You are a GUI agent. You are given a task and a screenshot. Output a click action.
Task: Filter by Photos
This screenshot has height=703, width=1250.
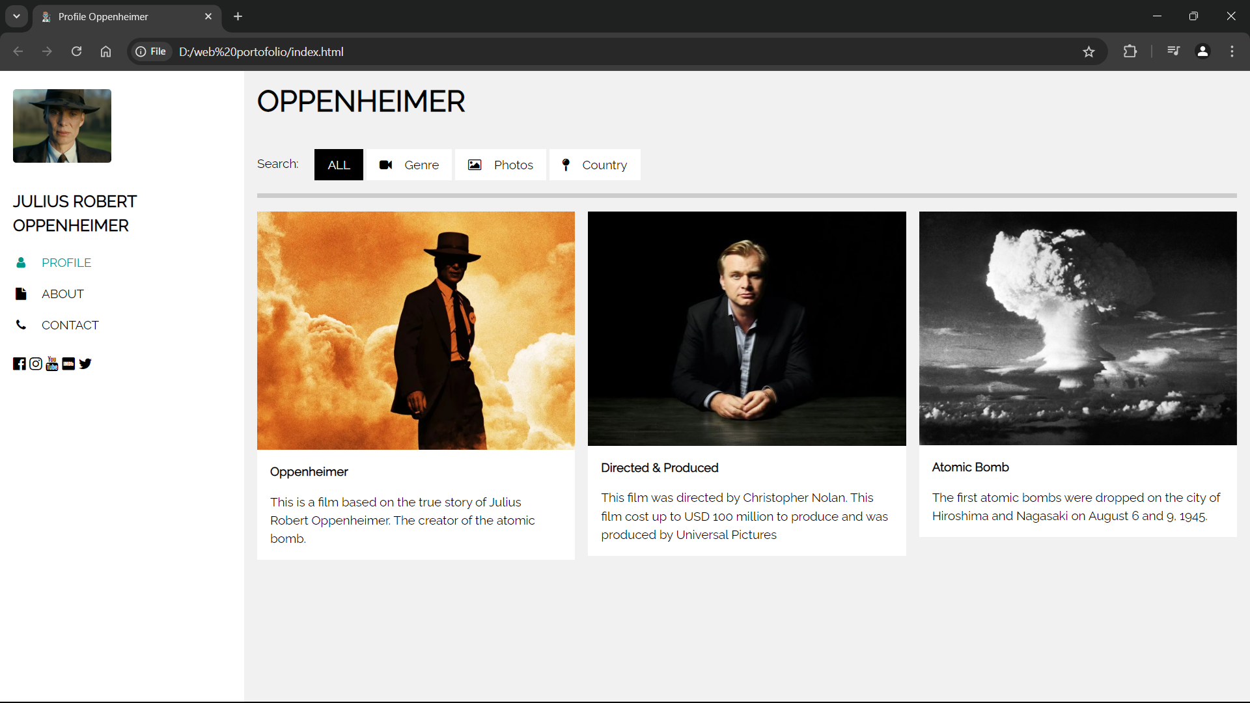[500, 165]
